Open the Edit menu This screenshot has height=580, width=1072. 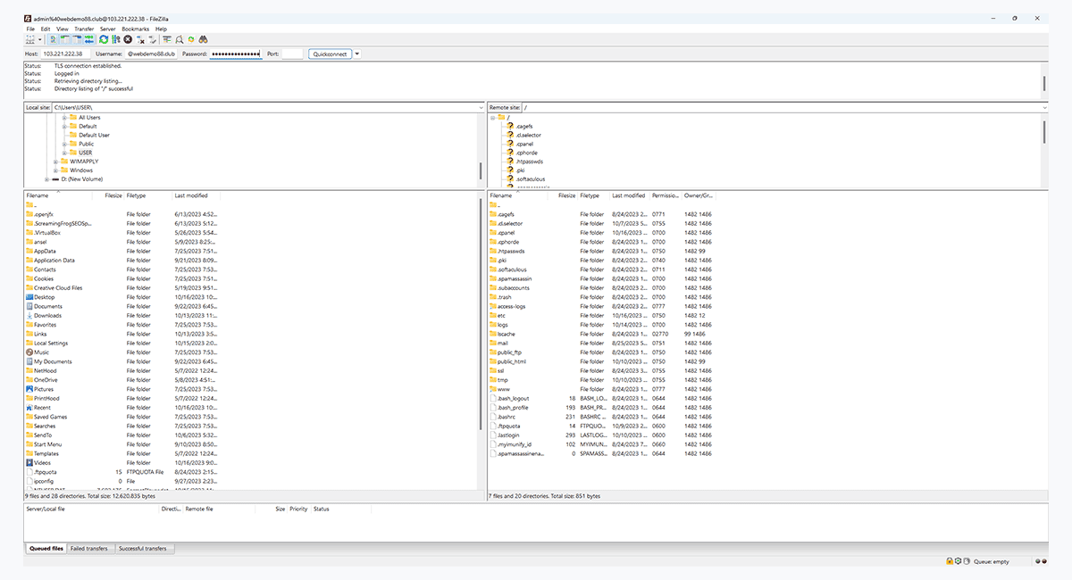point(46,29)
